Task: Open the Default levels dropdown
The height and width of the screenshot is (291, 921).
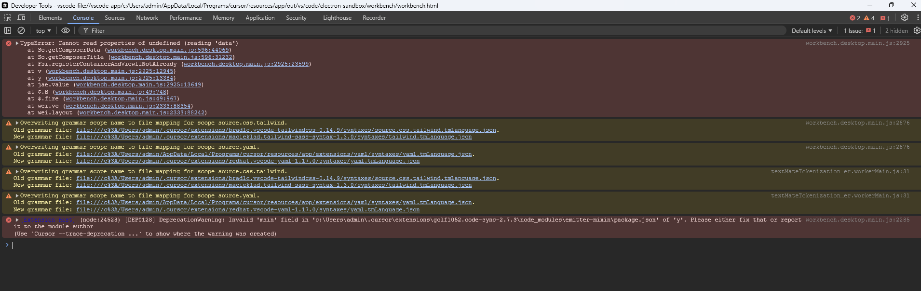Action: tap(812, 30)
